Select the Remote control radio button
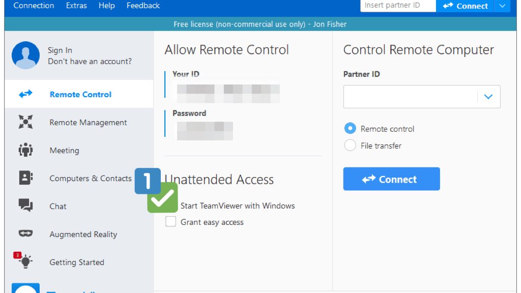This screenshot has height=293, width=521. pos(350,128)
